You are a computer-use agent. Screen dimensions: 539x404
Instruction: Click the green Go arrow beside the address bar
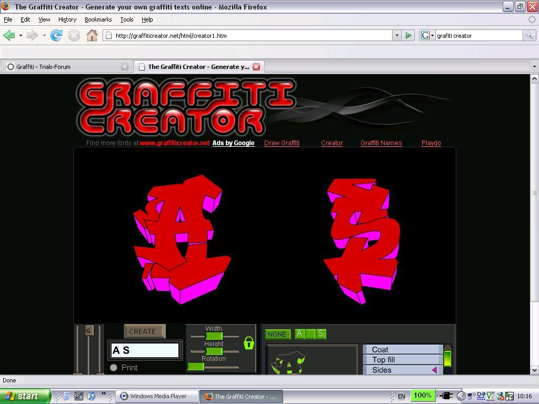[408, 35]
